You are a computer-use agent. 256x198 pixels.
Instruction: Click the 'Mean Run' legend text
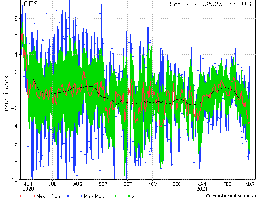pyautogui.click(x=48, y=196)
